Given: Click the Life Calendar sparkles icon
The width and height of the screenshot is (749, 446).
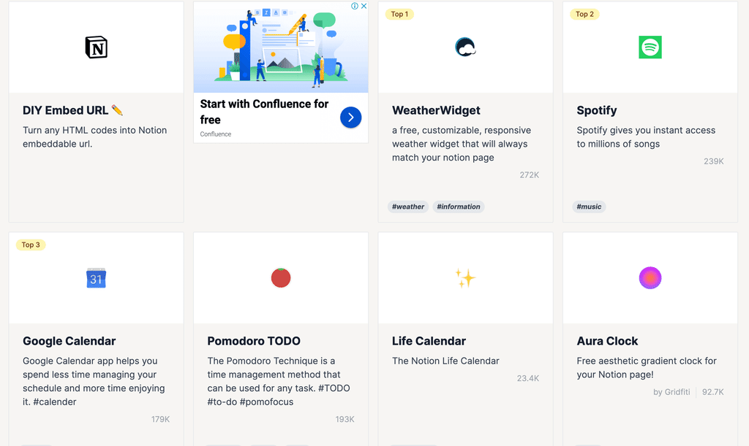Looking at the screenshot, I should [x=465, y=278].
